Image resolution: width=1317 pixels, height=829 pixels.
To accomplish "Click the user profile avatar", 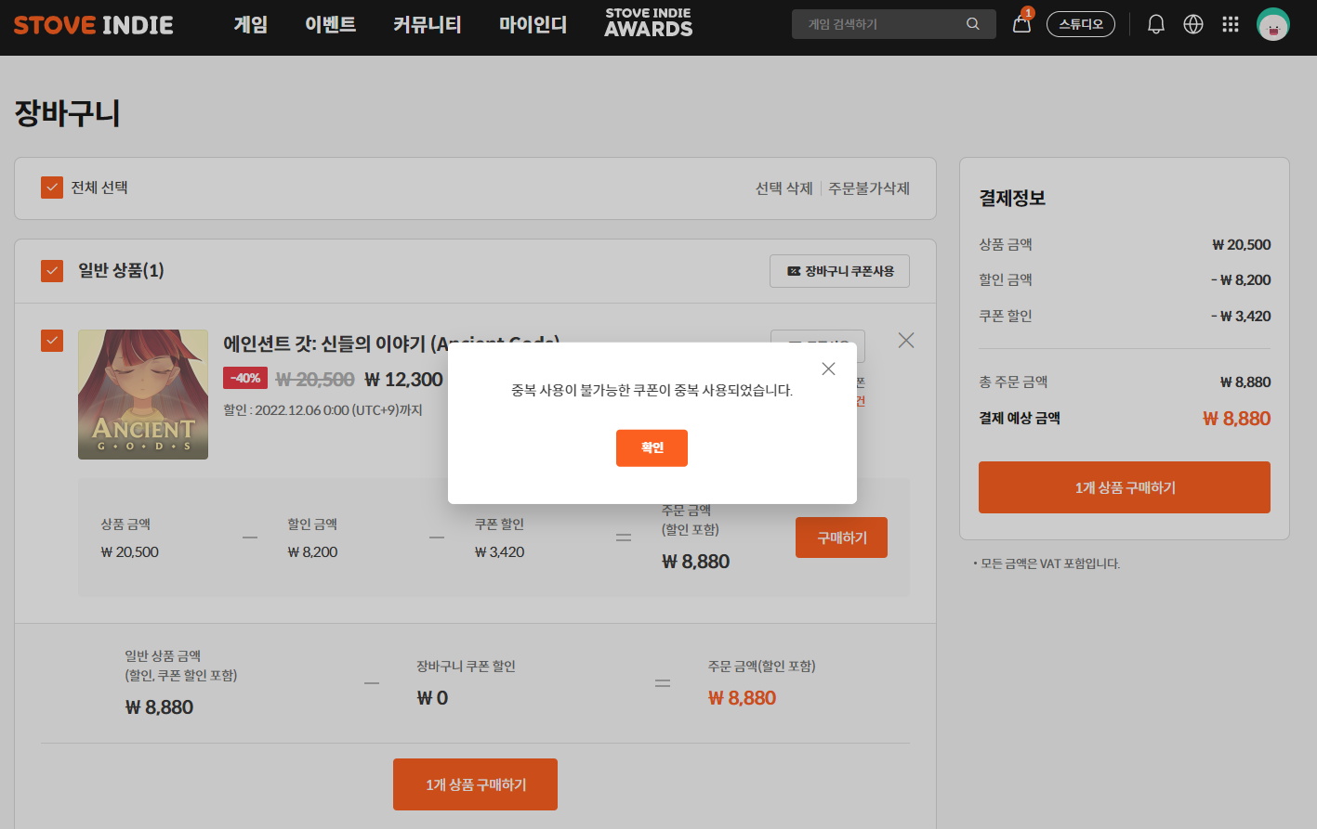I will [x=1272, y=24].
